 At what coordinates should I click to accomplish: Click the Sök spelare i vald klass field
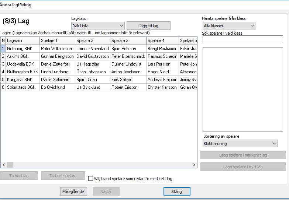point(243,39)
